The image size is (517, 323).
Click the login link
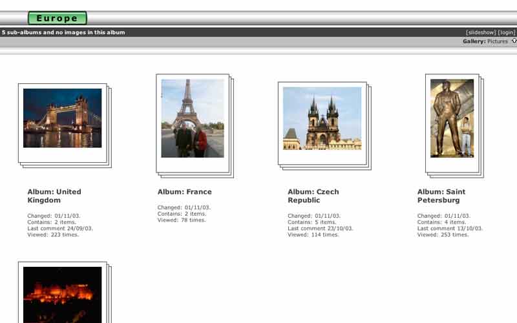[x=507, y=32]
